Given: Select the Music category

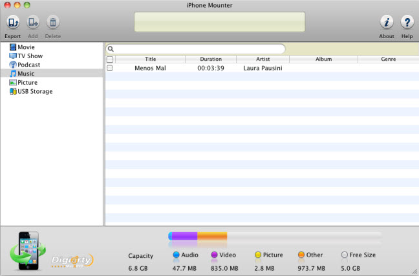Looking at the screenshot, I should pyautogui.click(x=26, y=74).
